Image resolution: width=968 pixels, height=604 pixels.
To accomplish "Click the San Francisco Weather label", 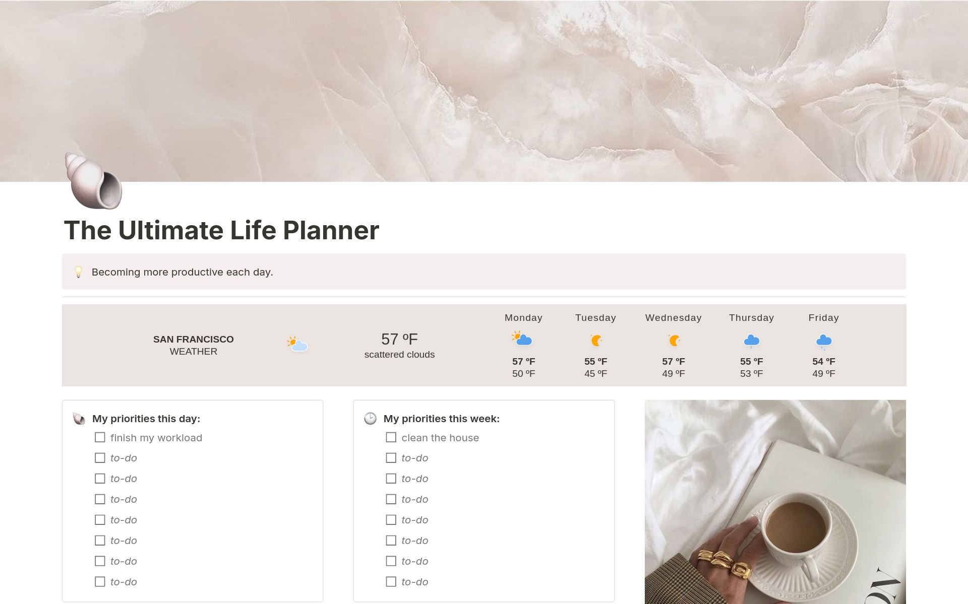I will tap(193, 345).
